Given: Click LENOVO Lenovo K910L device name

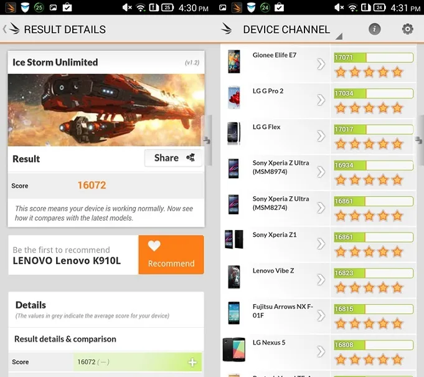Looking at the screenshot, I should (67, 260).
